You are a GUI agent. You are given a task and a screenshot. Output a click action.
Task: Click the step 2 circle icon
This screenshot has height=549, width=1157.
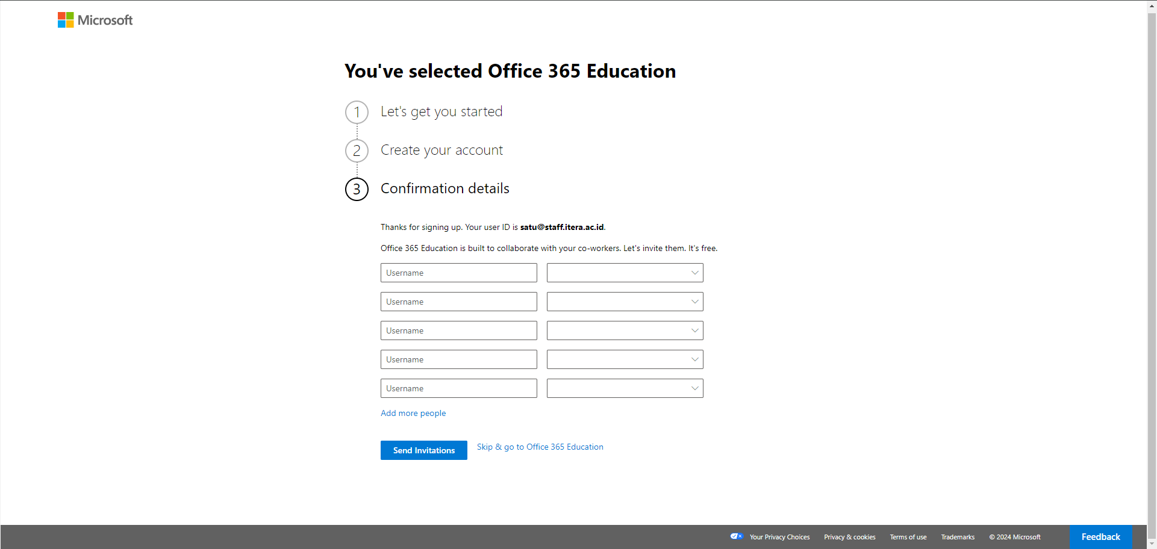(357, 150)
